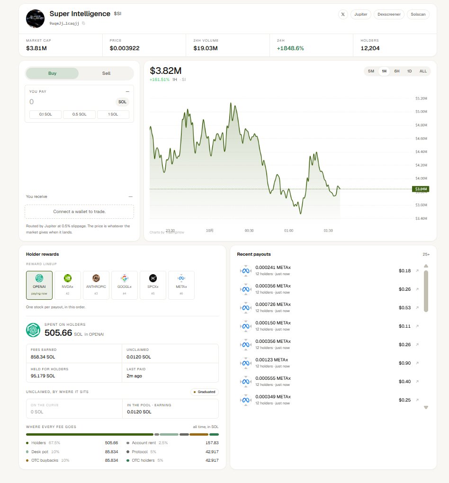This screenshot has width=449, height=483.
Task: Open the SOL currency selector
Action: (122, 102)
